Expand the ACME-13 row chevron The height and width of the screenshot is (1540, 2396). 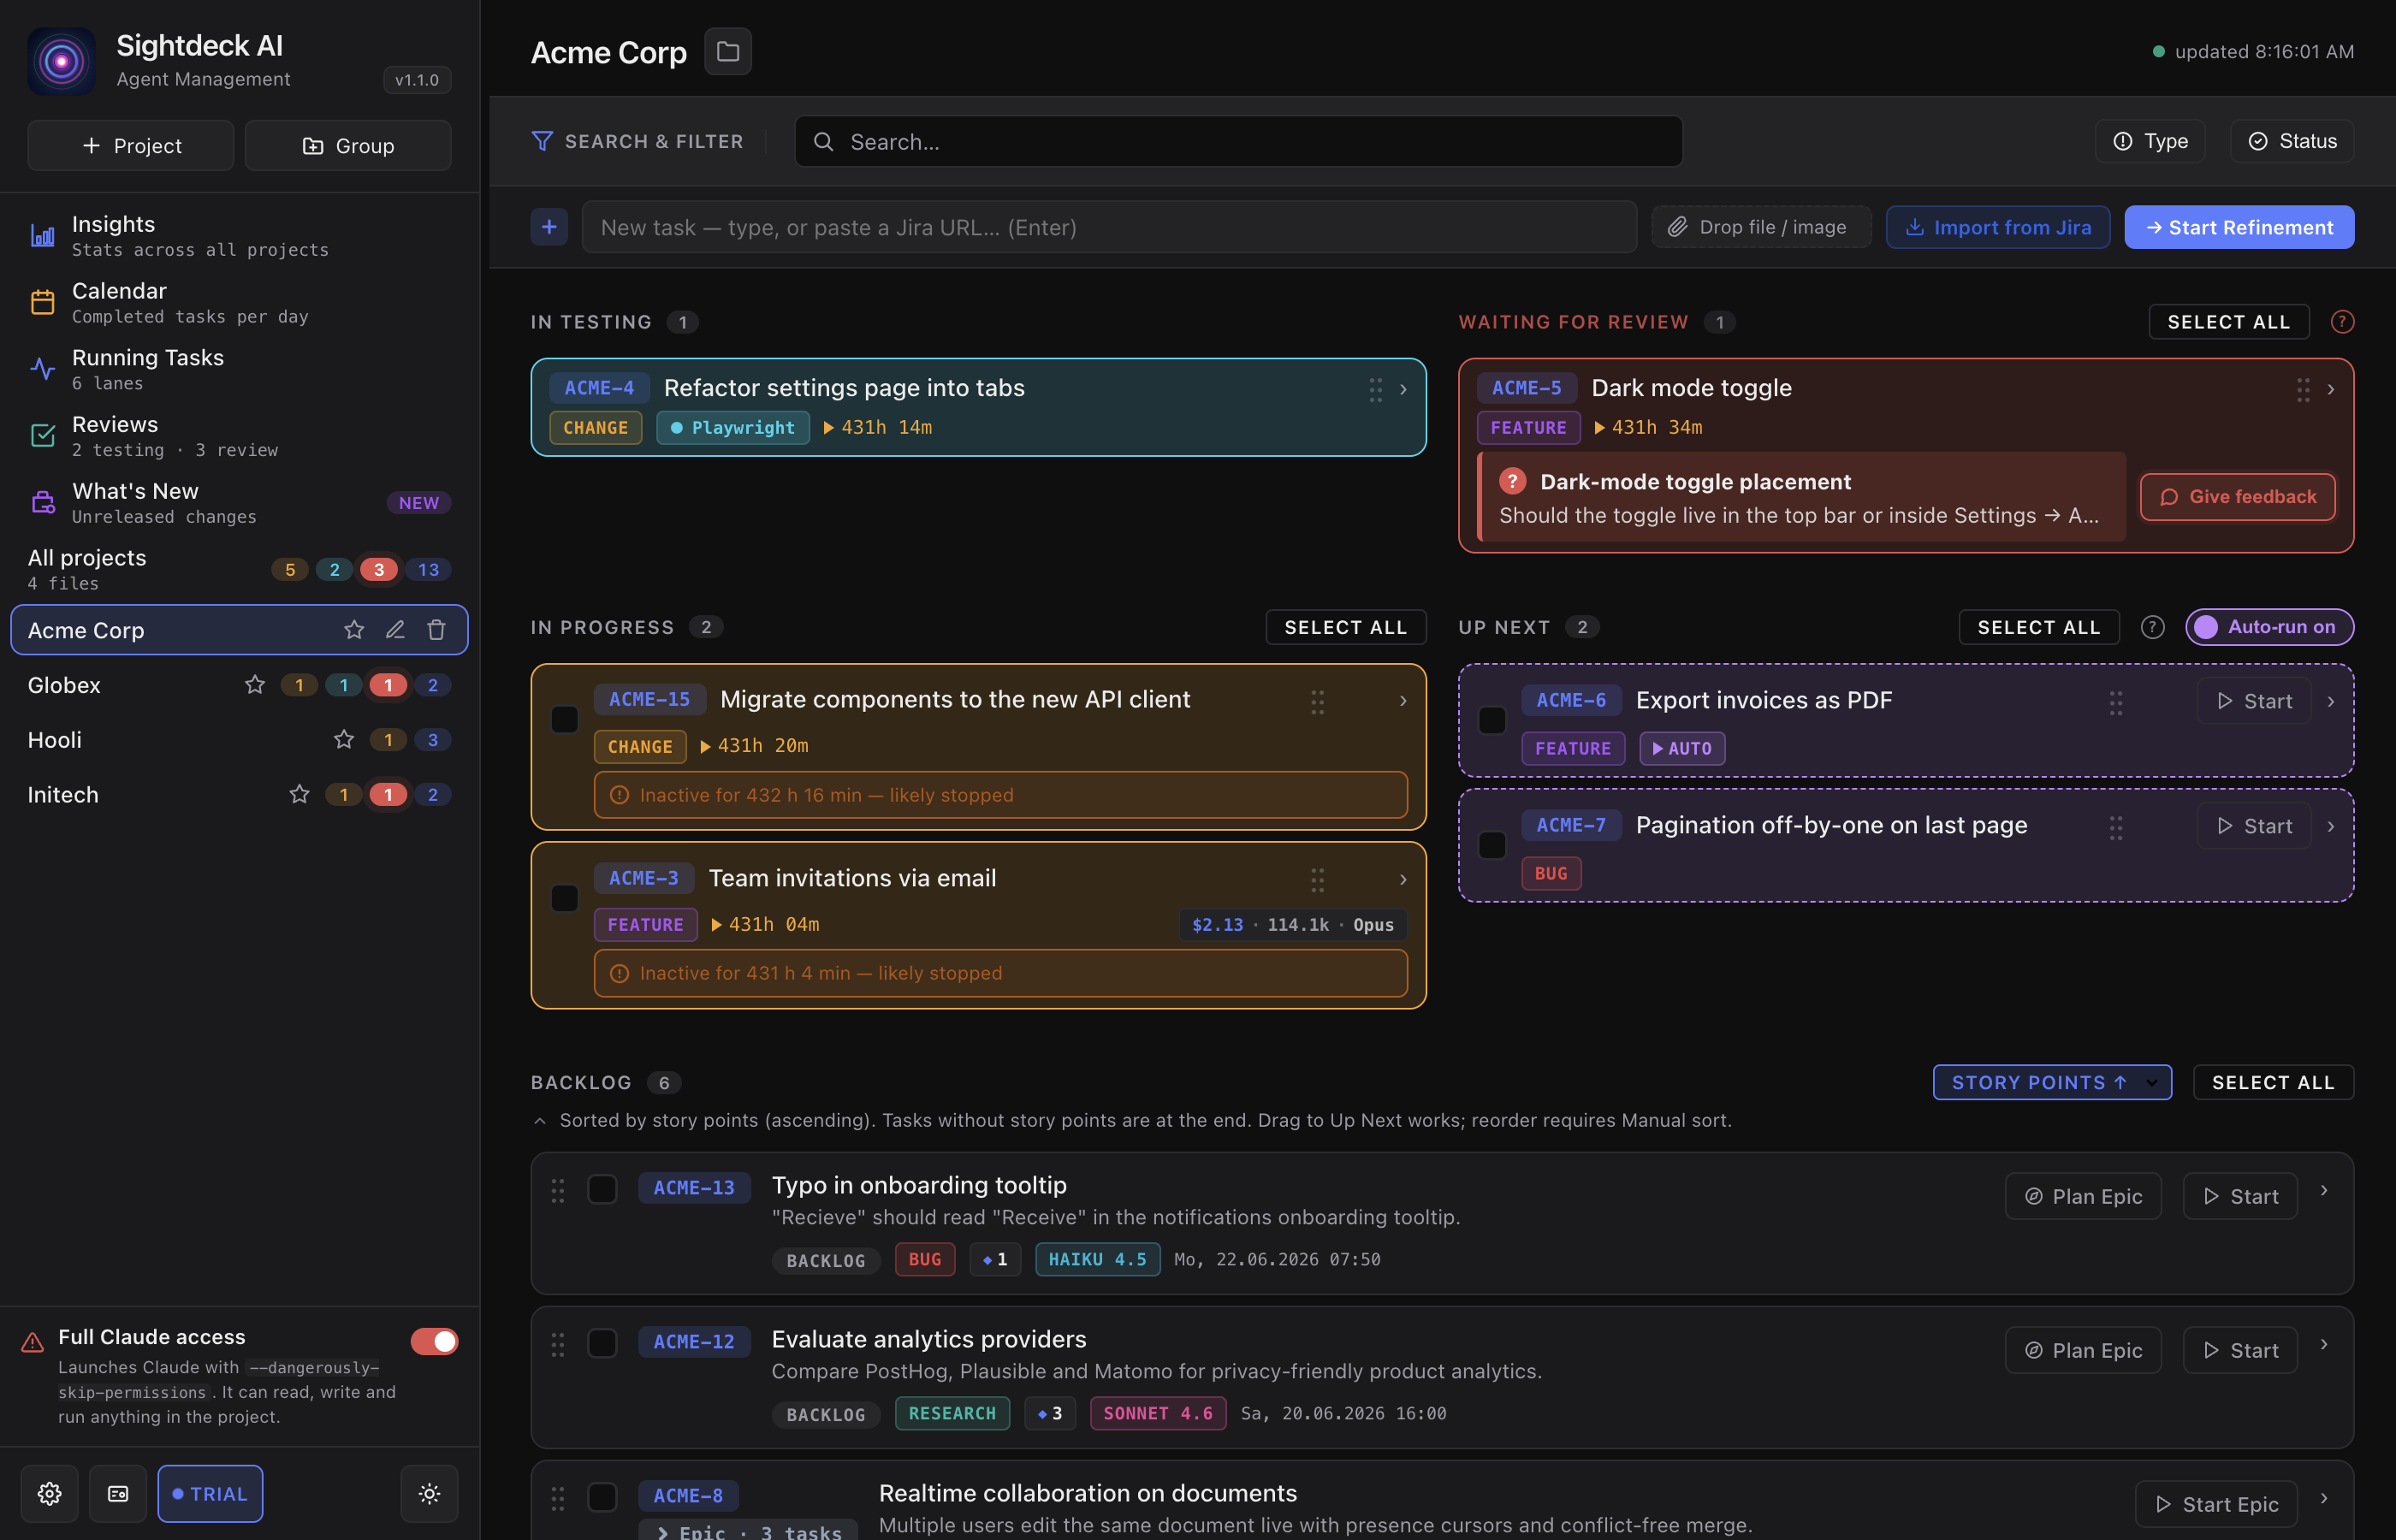click(2324, 1190)
